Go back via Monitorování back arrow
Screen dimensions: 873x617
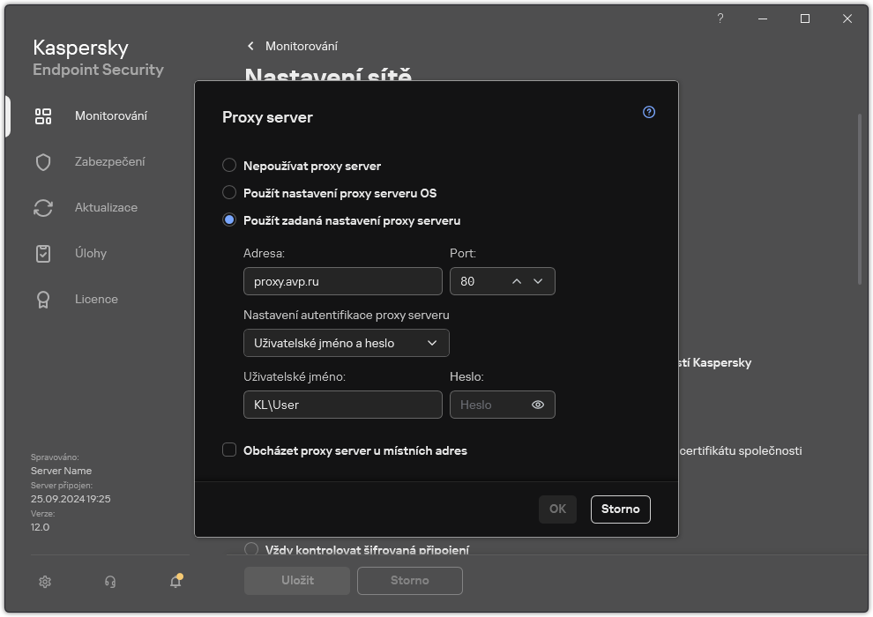(x=250, y=46)
